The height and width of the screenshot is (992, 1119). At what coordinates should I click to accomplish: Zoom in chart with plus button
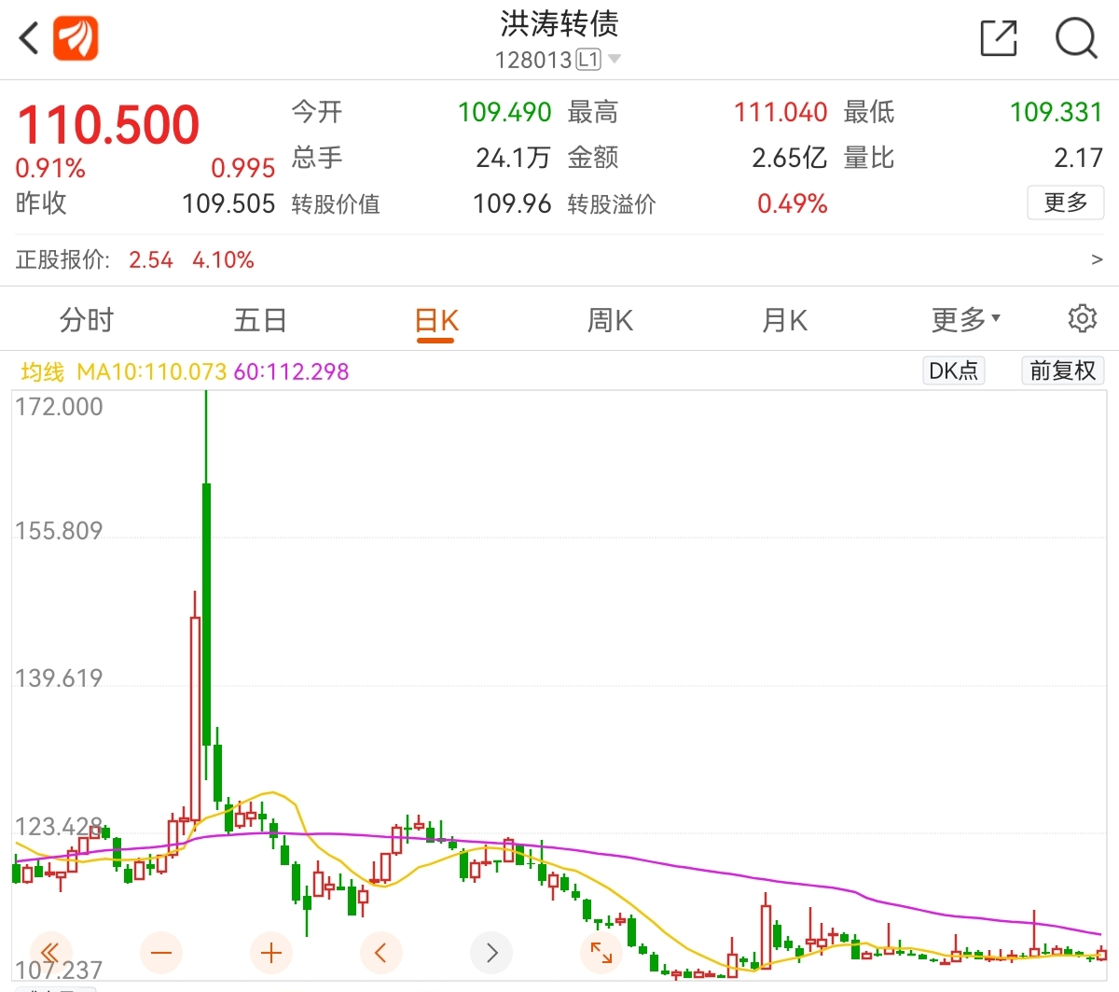(271, 953)
